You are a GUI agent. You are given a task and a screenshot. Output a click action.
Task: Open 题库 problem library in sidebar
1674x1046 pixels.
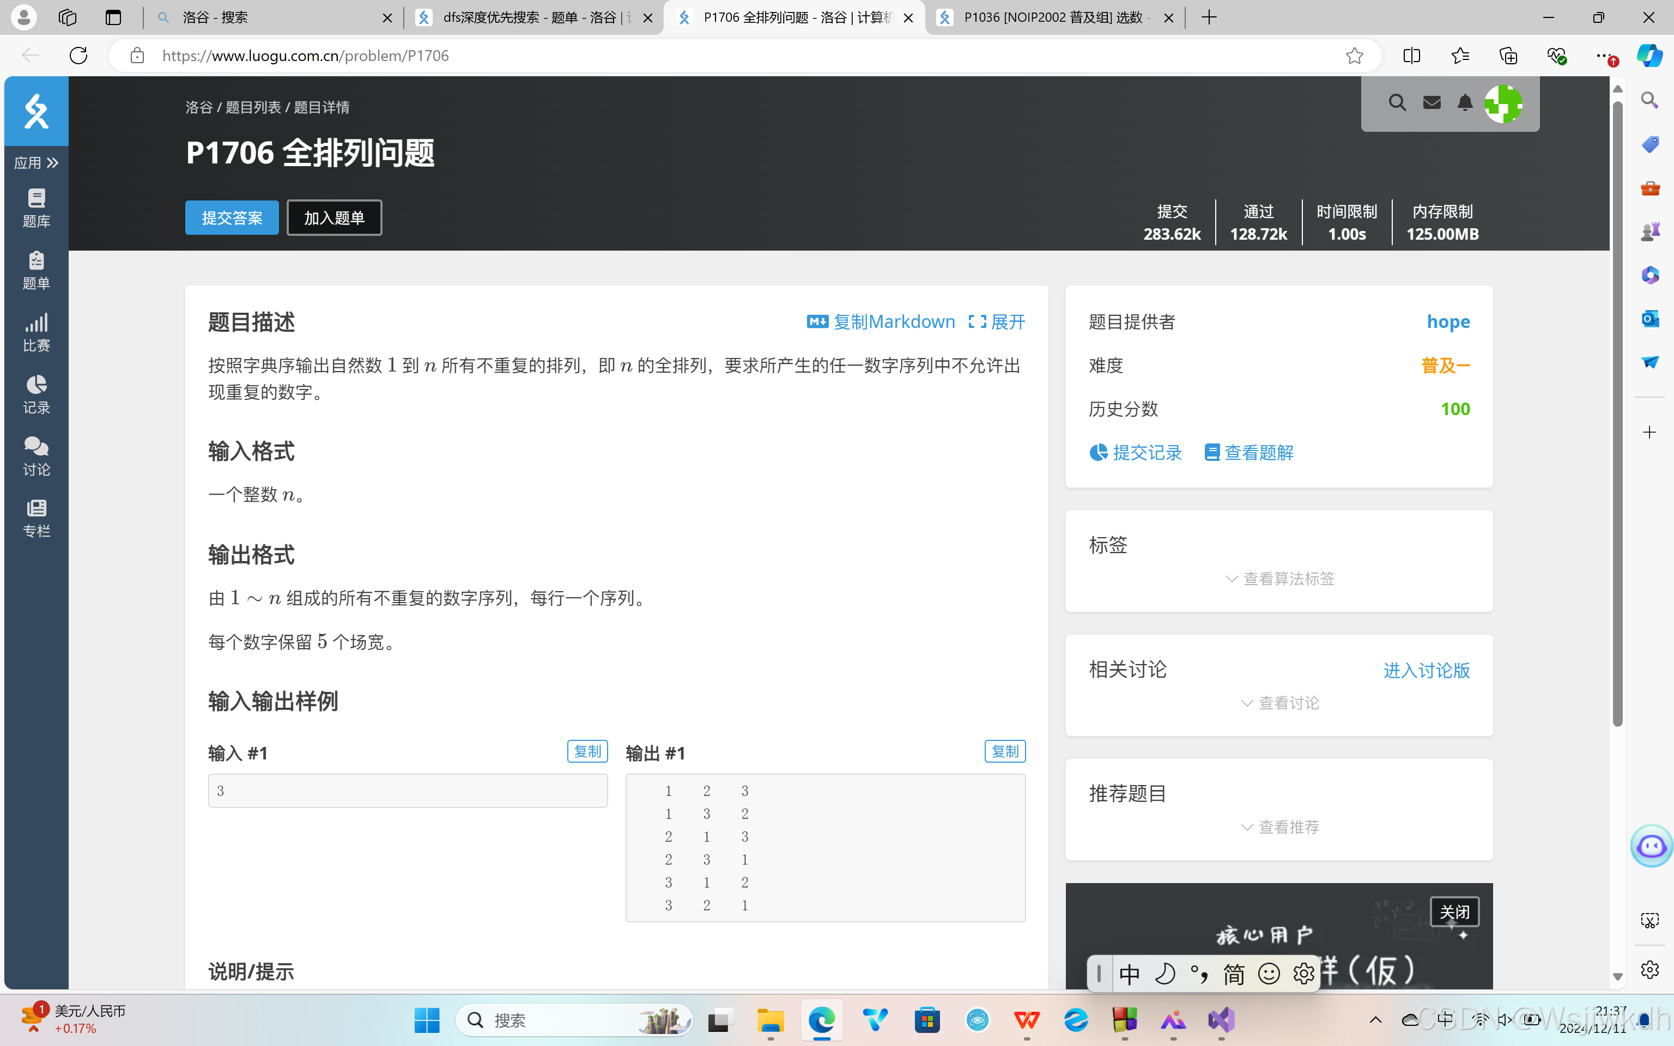tap(36, 208)
